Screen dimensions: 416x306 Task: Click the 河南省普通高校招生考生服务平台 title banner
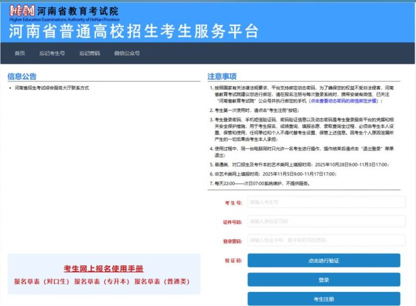tap(134, 31)
